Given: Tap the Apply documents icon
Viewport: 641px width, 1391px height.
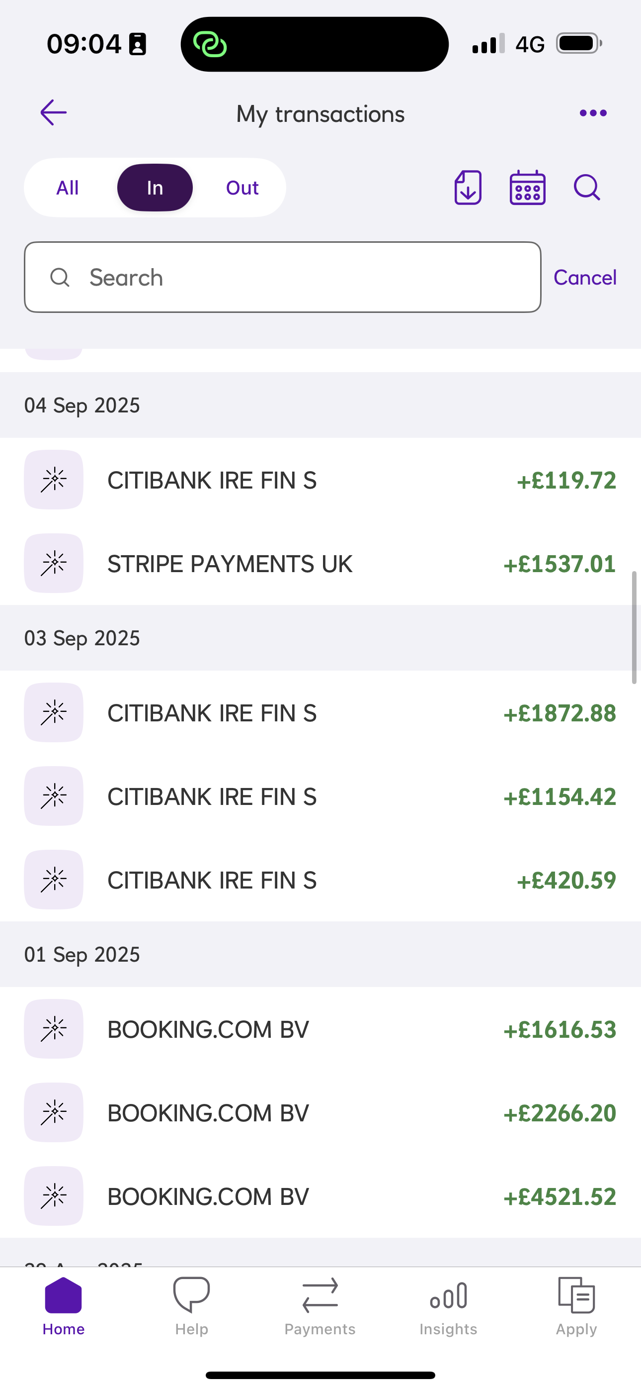Looking at the screenshot, I should pos(576,1296).
